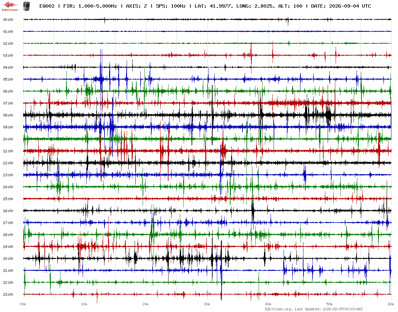The image size is (398, 312).
Task: Click the 0m tick on time axis
Action: pos(23,304)
